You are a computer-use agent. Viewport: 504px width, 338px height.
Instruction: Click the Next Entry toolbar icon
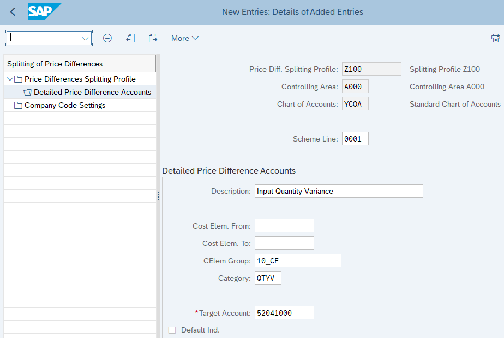point(153,38)
